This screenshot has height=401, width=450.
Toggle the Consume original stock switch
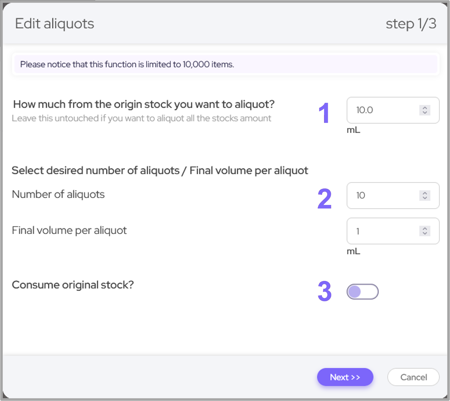click(362, 292)
